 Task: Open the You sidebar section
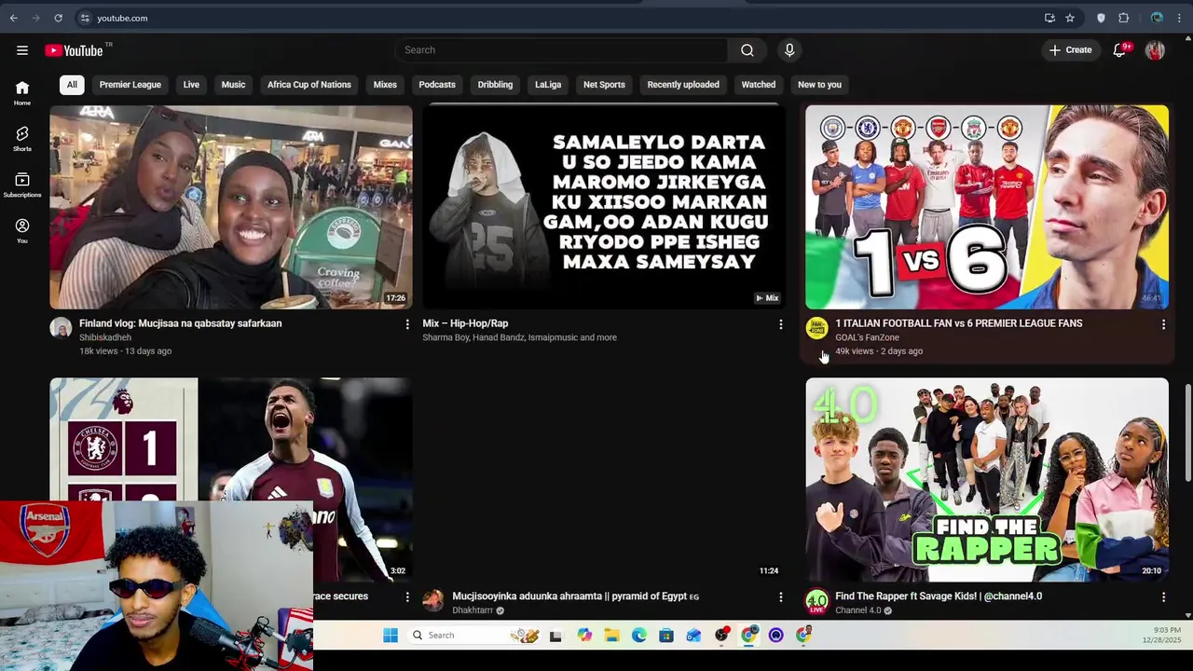coord(22,230)
